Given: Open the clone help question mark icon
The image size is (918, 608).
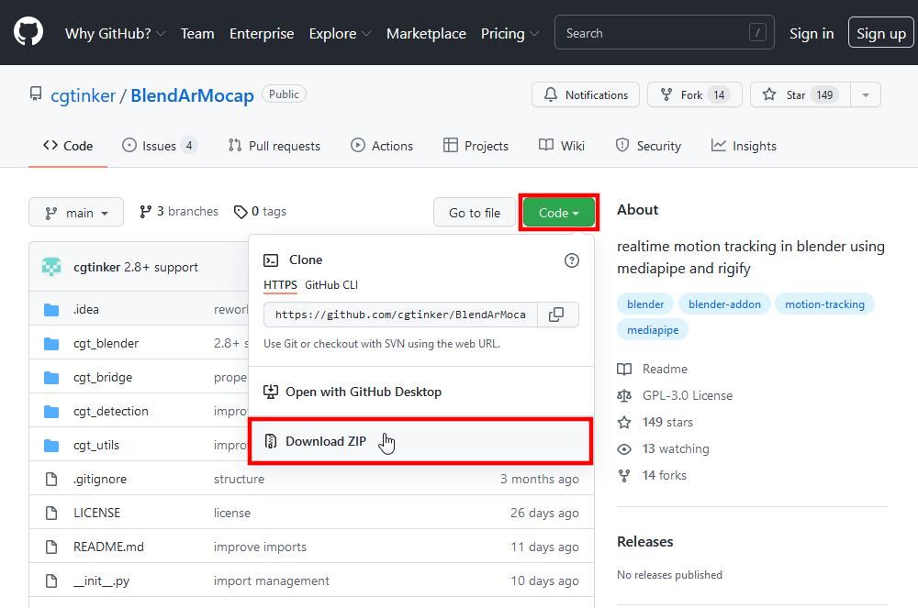Looking at the screenshot, I should [x=571, y=260].
